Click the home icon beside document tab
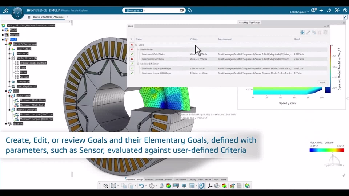 (29, 17)
